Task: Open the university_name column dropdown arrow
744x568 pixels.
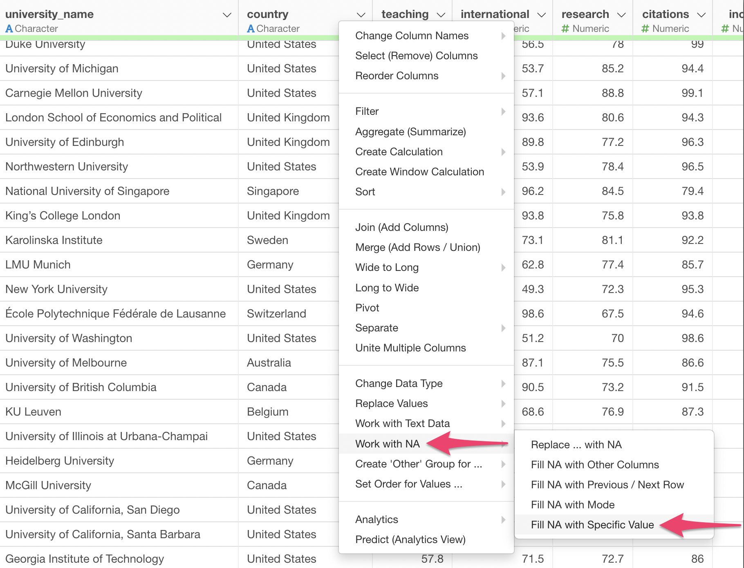Action: point(227,15)
